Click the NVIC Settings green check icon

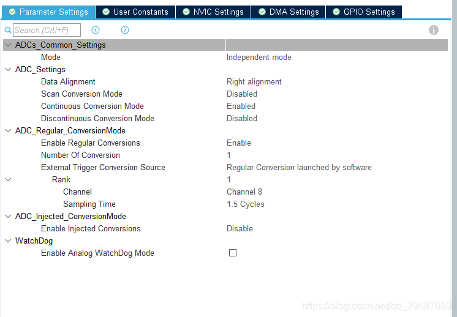186,12
